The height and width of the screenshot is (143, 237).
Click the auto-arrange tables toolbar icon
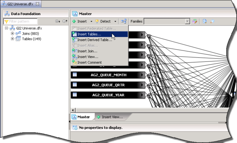pyautogui.click(x=124, y=21)
